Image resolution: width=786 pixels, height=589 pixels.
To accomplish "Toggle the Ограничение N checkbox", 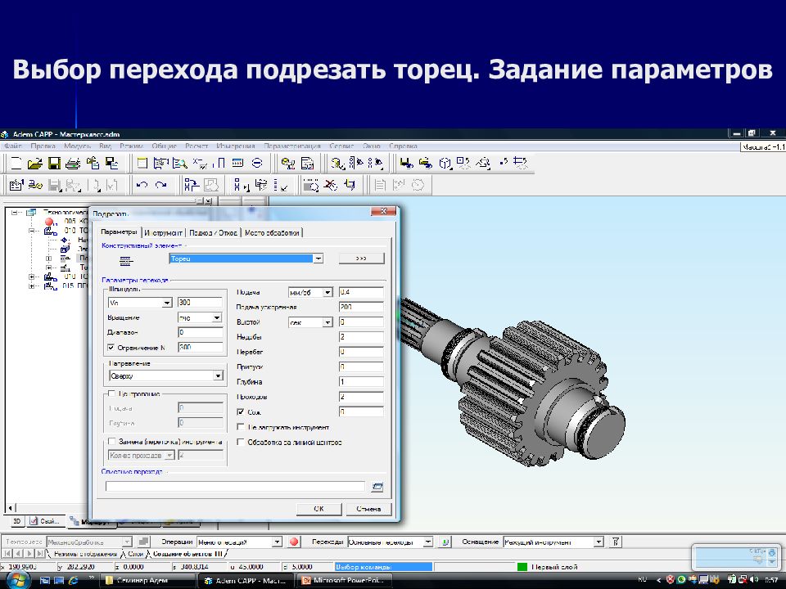I will tap(111, 348).
